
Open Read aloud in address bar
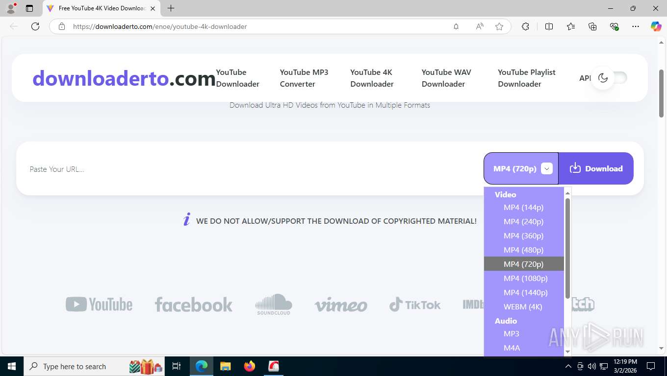coord(480,26)
